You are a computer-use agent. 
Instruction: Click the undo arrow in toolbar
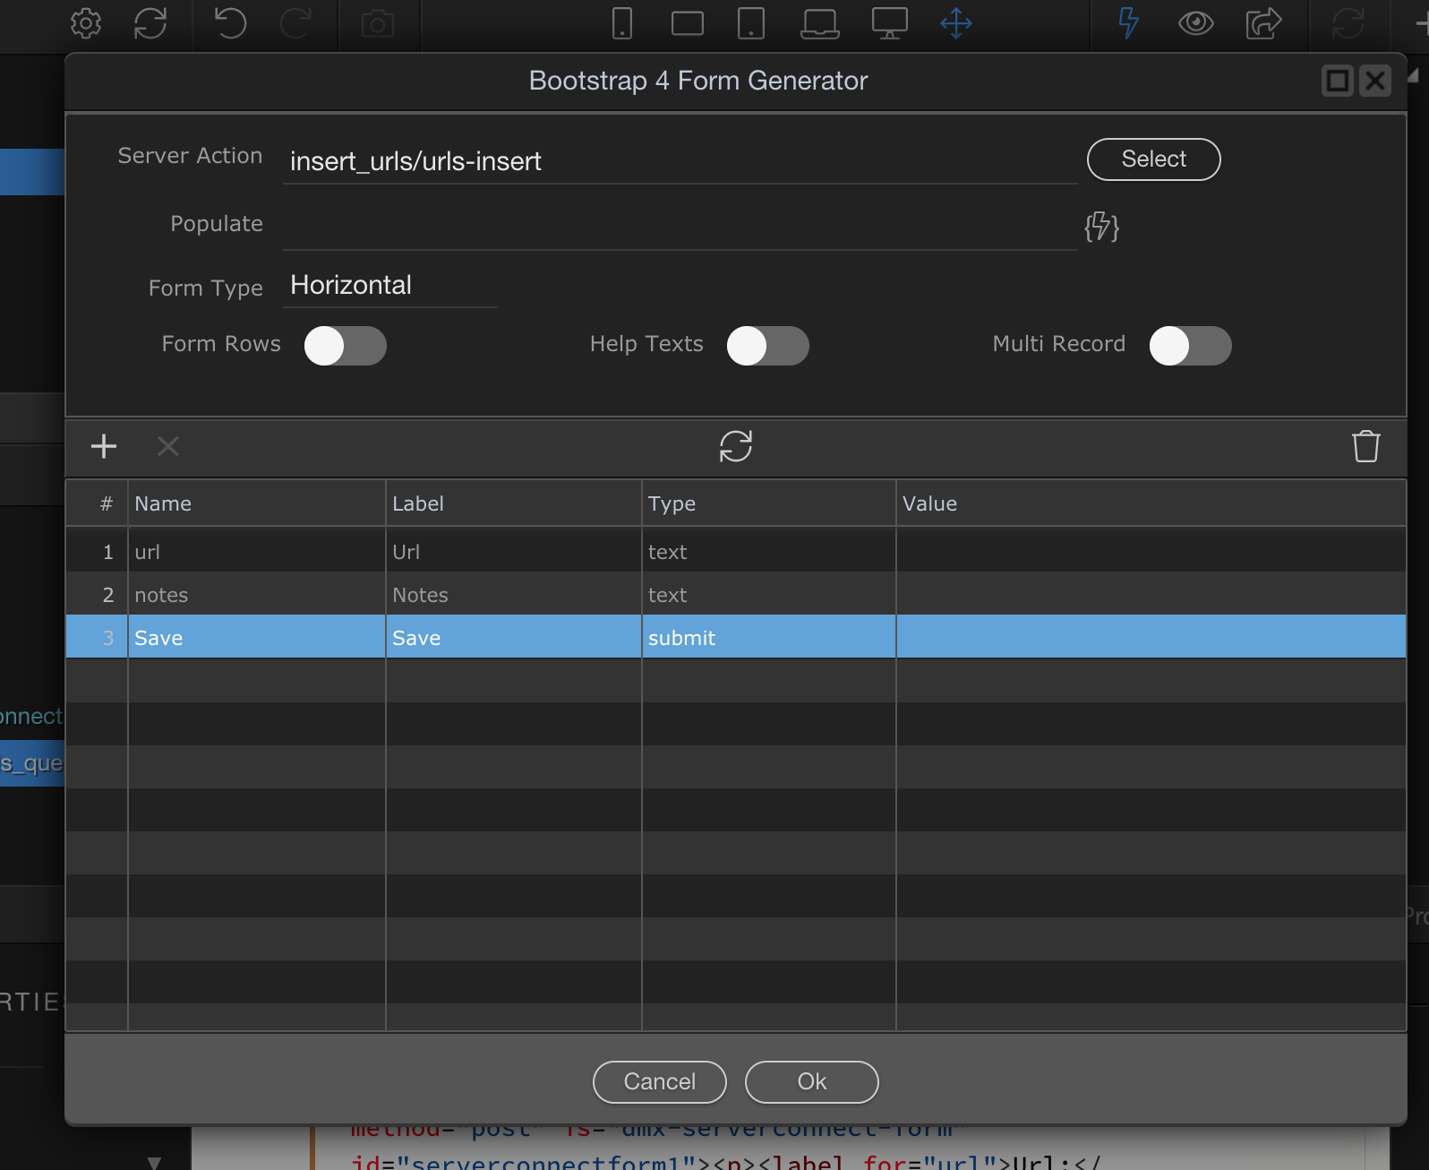230,23
